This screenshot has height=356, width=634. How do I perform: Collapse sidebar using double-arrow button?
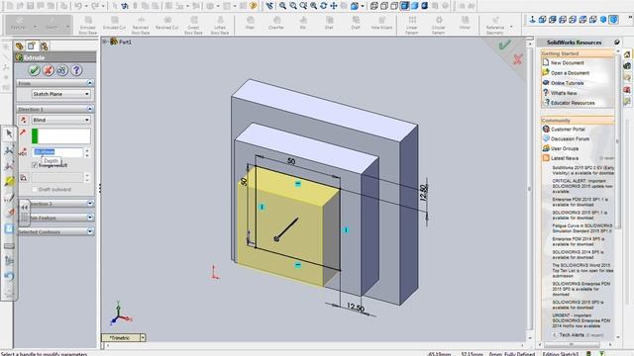(x=24, y=207)
